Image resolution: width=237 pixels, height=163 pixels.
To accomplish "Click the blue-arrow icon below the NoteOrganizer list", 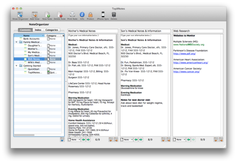I will tap(62, 140).
